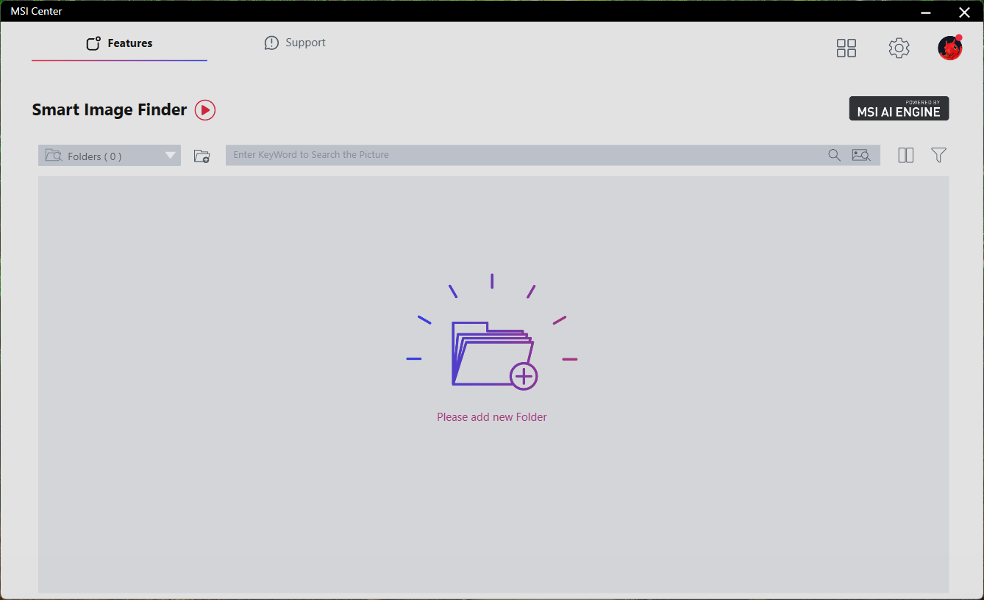
Task: Open the filter funnel icon
Action: [938, 155]
